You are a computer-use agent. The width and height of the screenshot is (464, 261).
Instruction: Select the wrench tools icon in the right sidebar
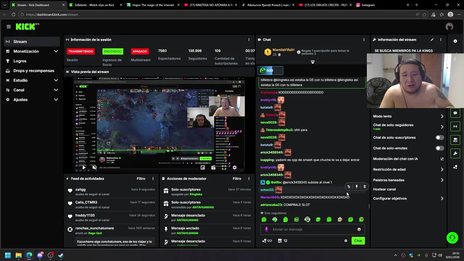coord(455,153)
